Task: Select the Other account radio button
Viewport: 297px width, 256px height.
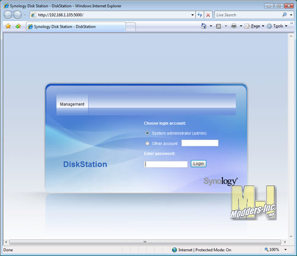Action: 147,143
